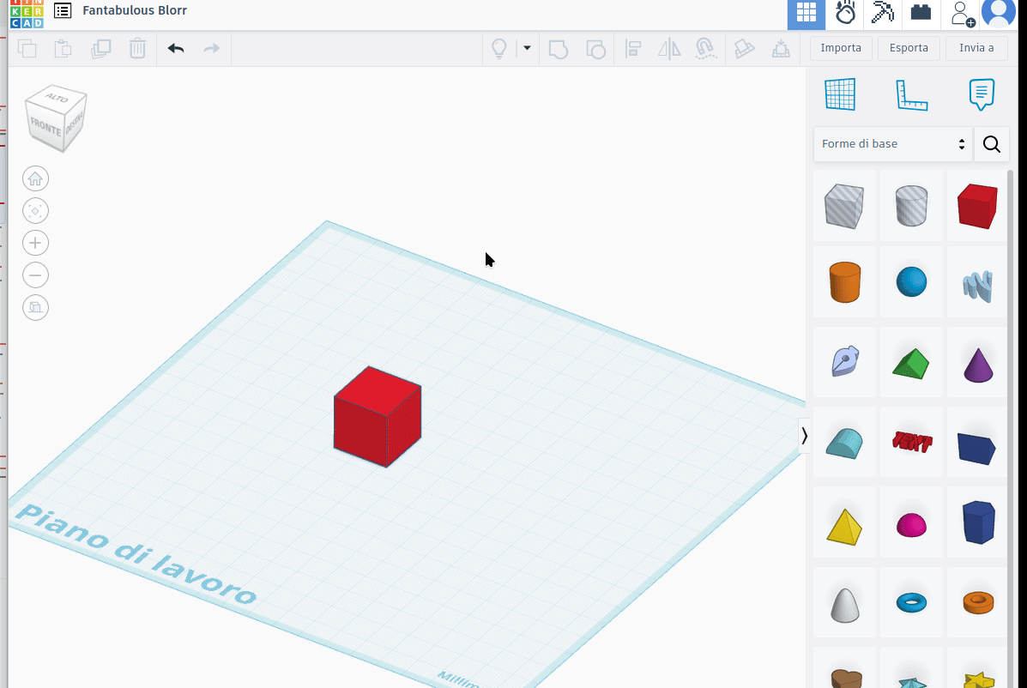Screen dimensions: 1027x688
Task: Open the Blocks pickaxe tab
Action: coord(883,14)
